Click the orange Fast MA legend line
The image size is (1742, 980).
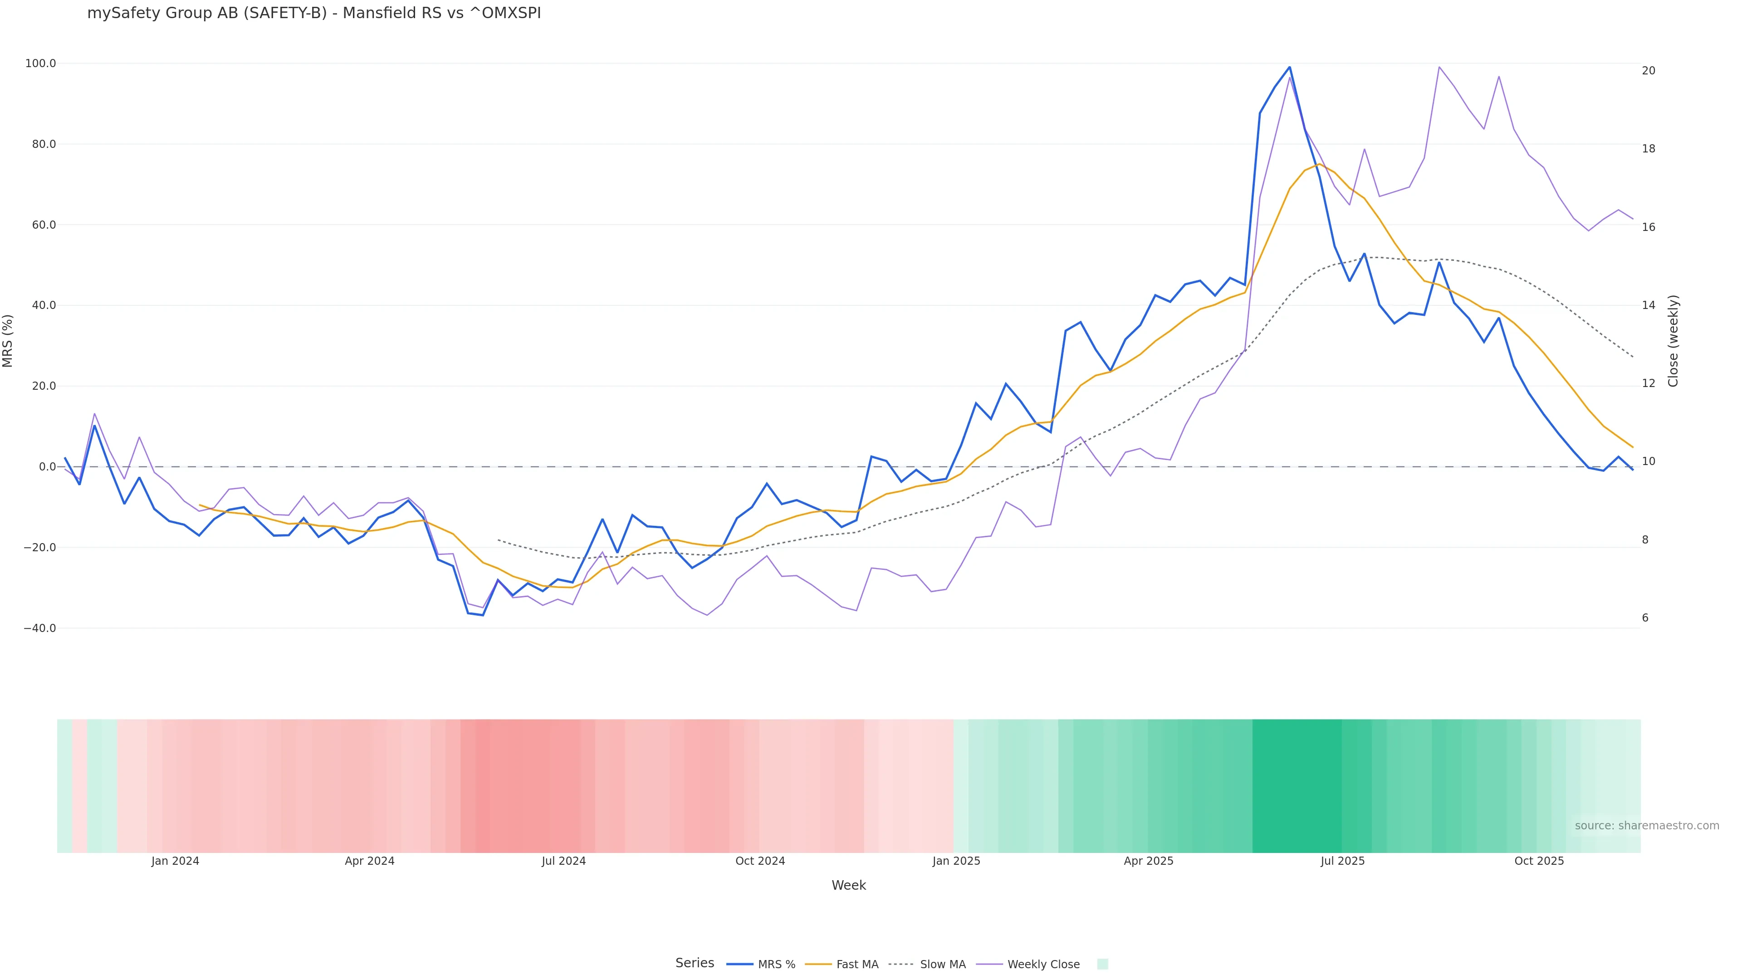tap(818, 965)
